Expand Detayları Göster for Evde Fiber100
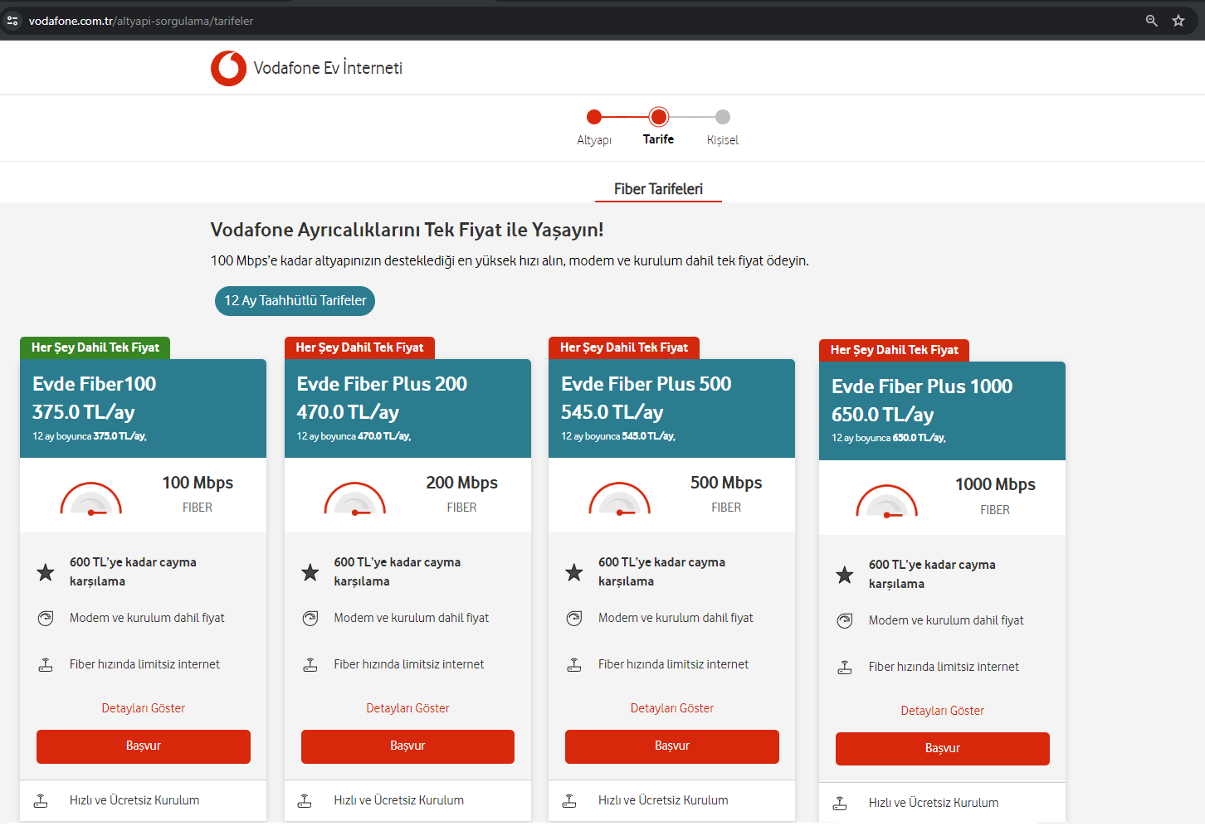 click(144, 708)
